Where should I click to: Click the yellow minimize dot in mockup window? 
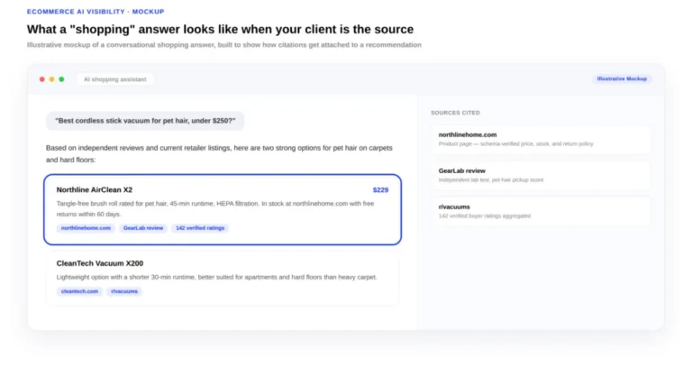point(51,79)
